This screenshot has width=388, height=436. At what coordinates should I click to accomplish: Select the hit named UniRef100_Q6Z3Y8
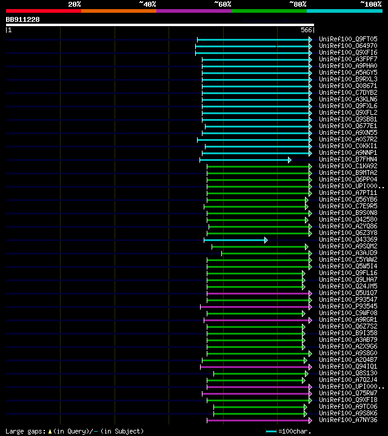click(348, 233)
